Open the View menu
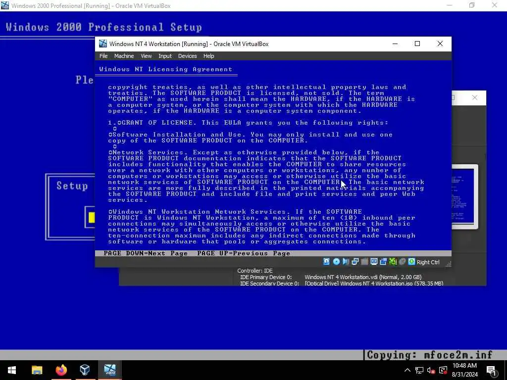The width and height of the screenshot is (507, 380). 146,56
